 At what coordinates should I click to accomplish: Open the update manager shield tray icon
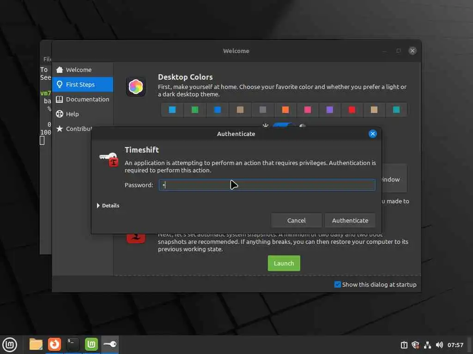[x=415, y=345]
